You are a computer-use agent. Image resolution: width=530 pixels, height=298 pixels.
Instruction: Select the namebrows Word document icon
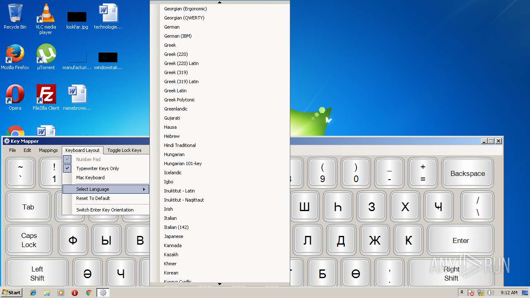(77, 98)
